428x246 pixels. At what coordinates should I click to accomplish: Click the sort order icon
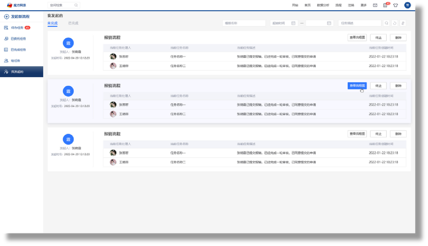[403, 23]
